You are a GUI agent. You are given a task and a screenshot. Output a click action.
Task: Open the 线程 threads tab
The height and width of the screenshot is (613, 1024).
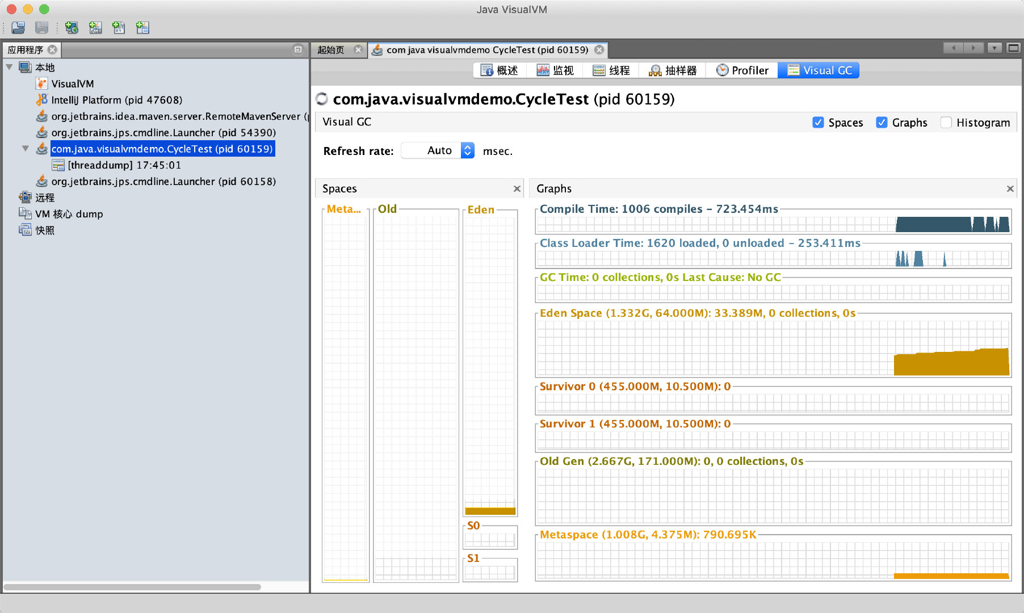point(611,70)
